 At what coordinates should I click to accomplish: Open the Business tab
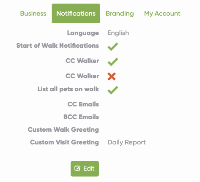[33, 14]
